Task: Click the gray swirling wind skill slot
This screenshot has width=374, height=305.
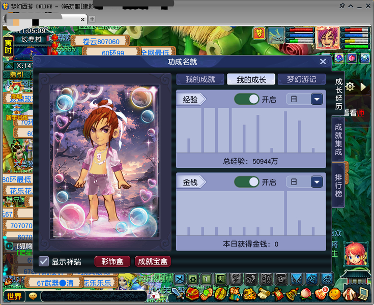Action: point(236,279)
